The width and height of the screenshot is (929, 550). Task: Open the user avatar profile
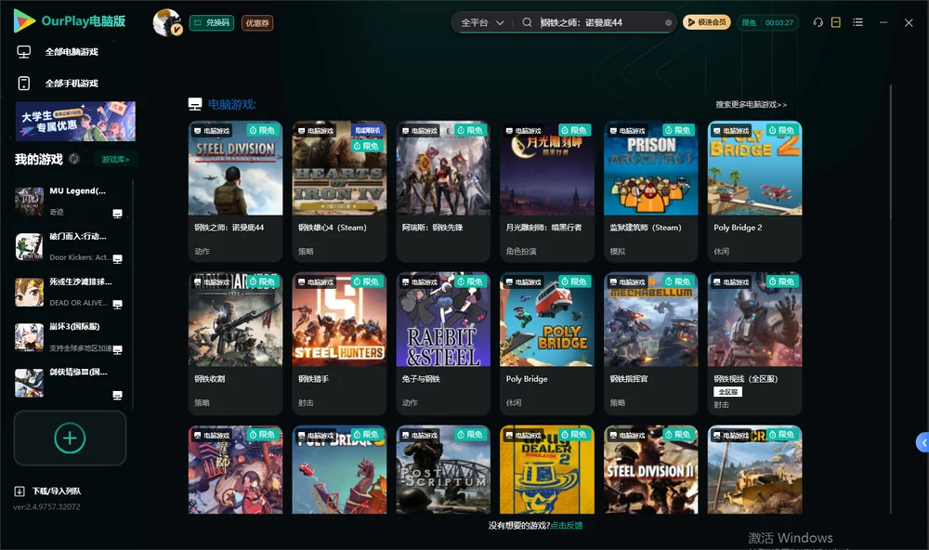[167, 22]
